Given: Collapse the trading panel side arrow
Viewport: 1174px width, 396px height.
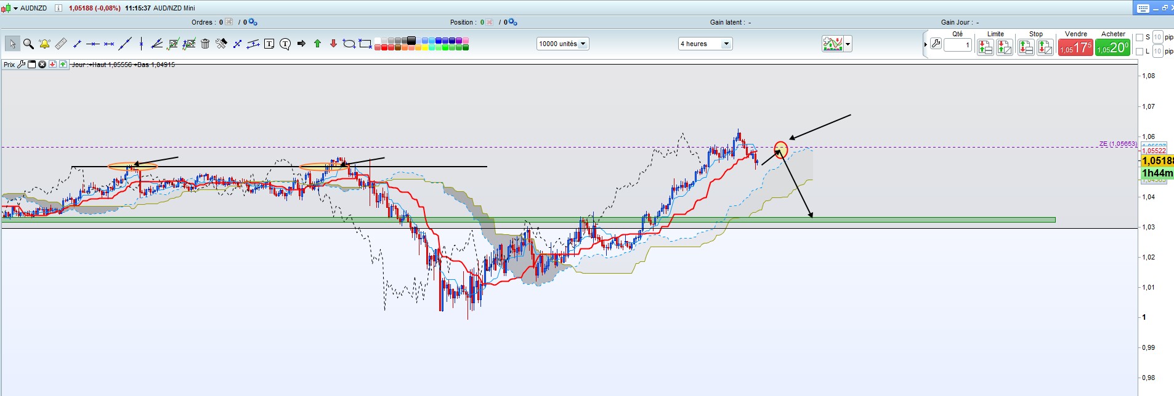Looking at the screenshot, I should pos(925,44).
